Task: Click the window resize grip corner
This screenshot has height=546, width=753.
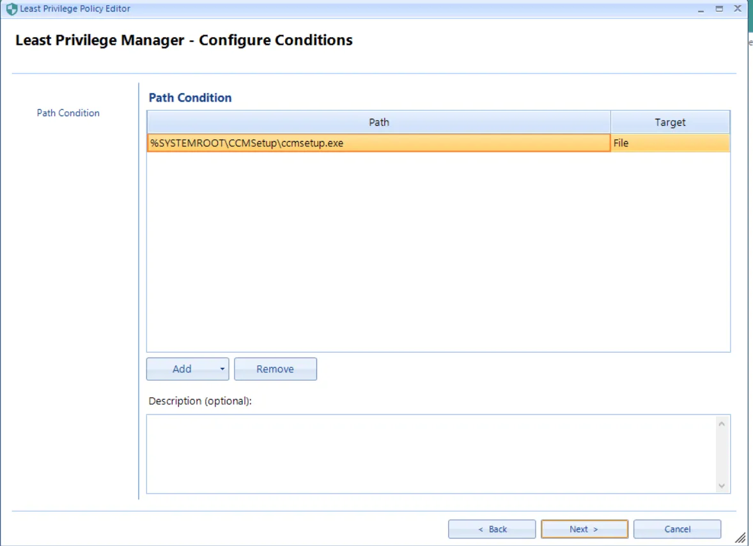Action: [x=740, y=538]
